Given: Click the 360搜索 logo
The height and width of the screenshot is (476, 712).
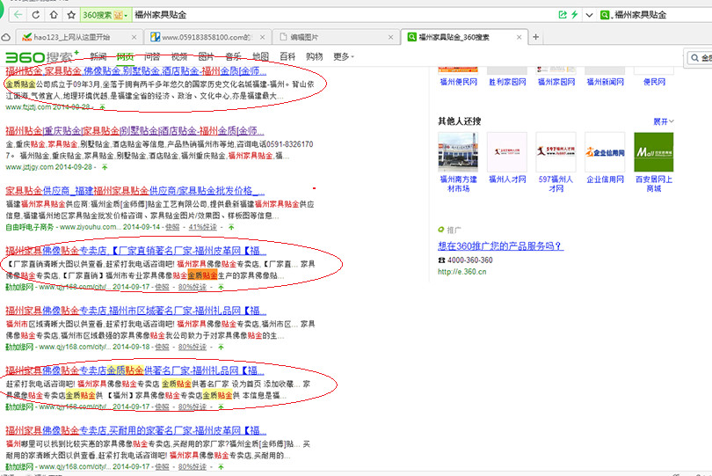Looking at the screenshot, I should coord(42,57).
